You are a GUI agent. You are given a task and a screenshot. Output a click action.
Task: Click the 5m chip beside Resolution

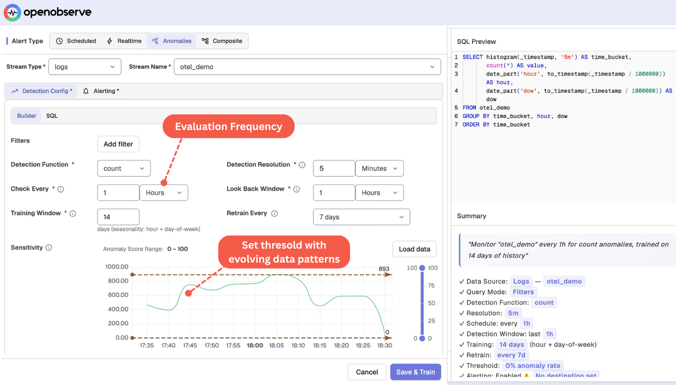pos(513,313)
